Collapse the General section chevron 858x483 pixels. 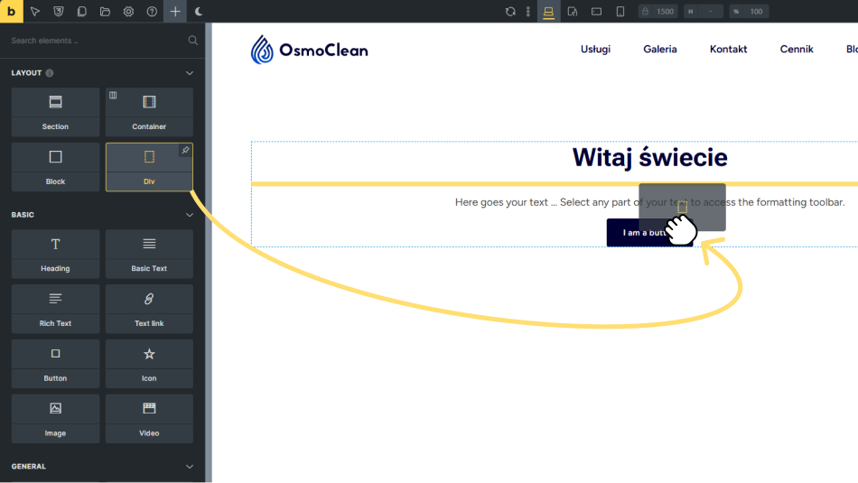[x=190, y=467]
